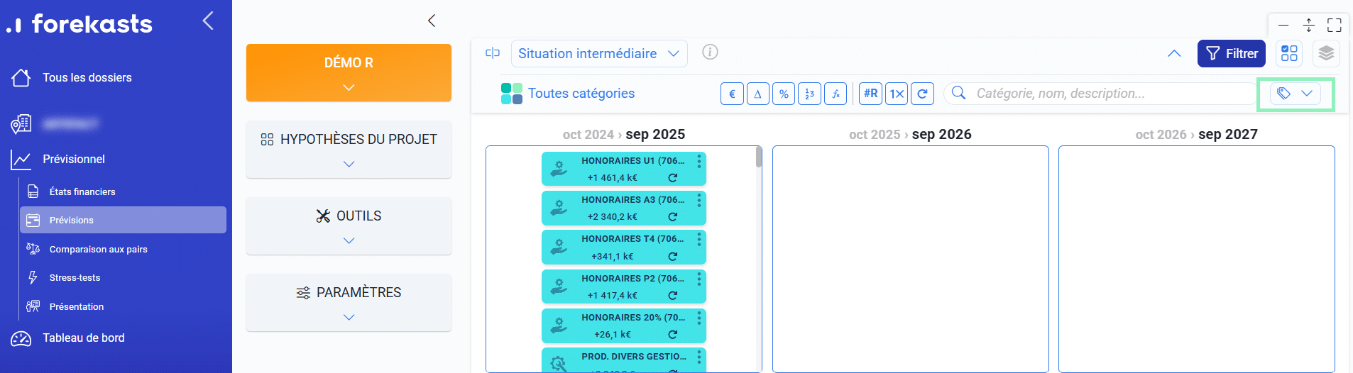Open the info icon next to scenario

[x=710, y=52]
